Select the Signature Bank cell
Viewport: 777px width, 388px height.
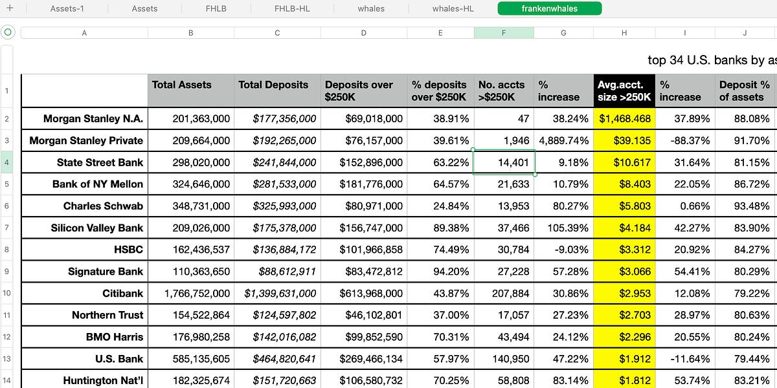click(84, 272)
